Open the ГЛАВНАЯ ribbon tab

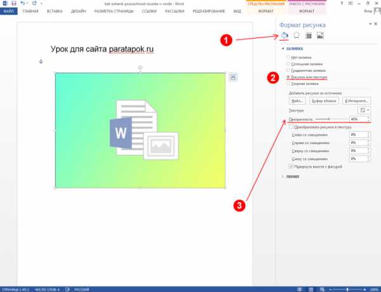30,11
